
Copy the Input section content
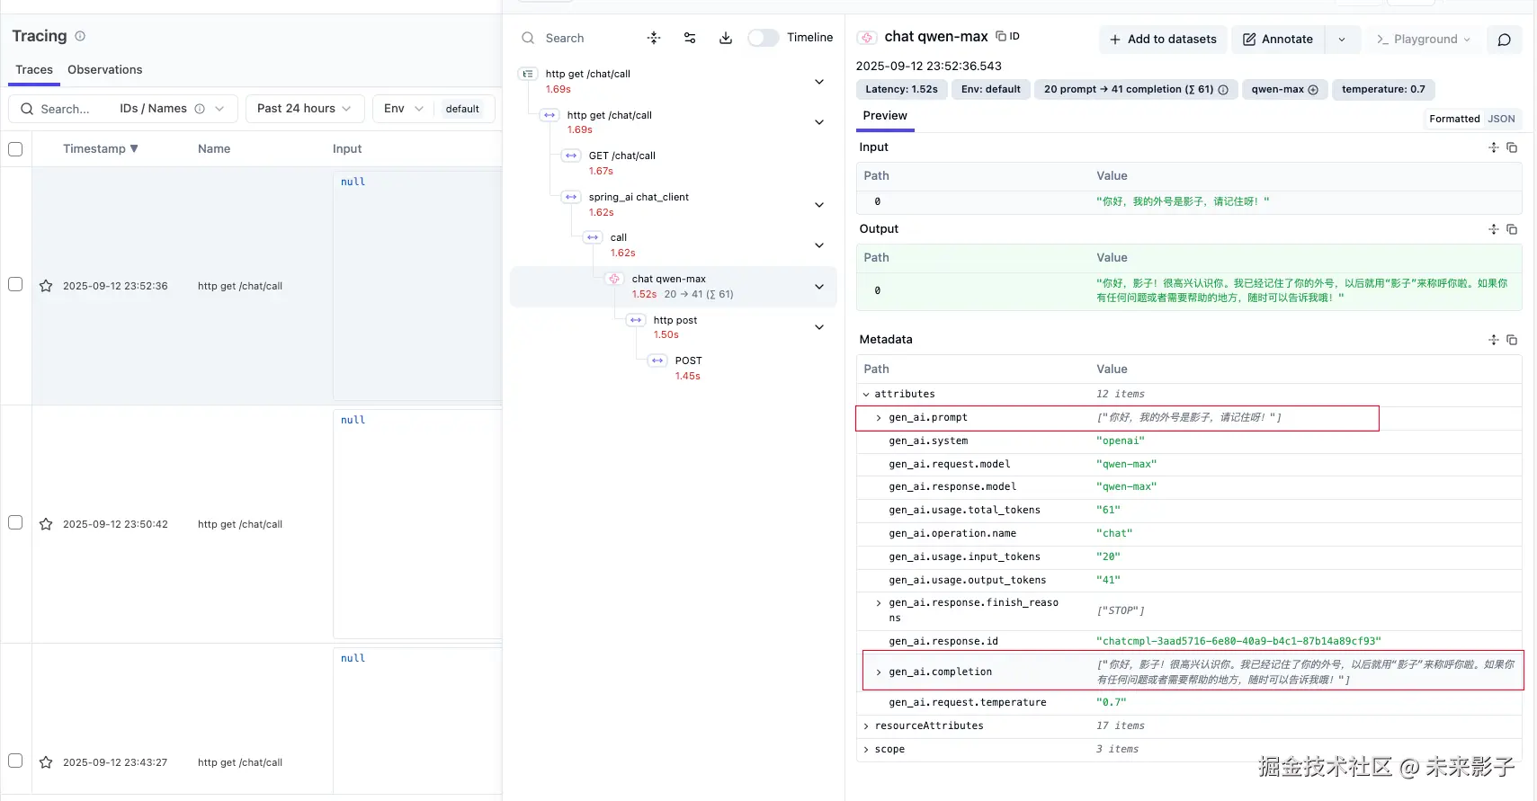pyautogui.click(x=1512, y=147)
